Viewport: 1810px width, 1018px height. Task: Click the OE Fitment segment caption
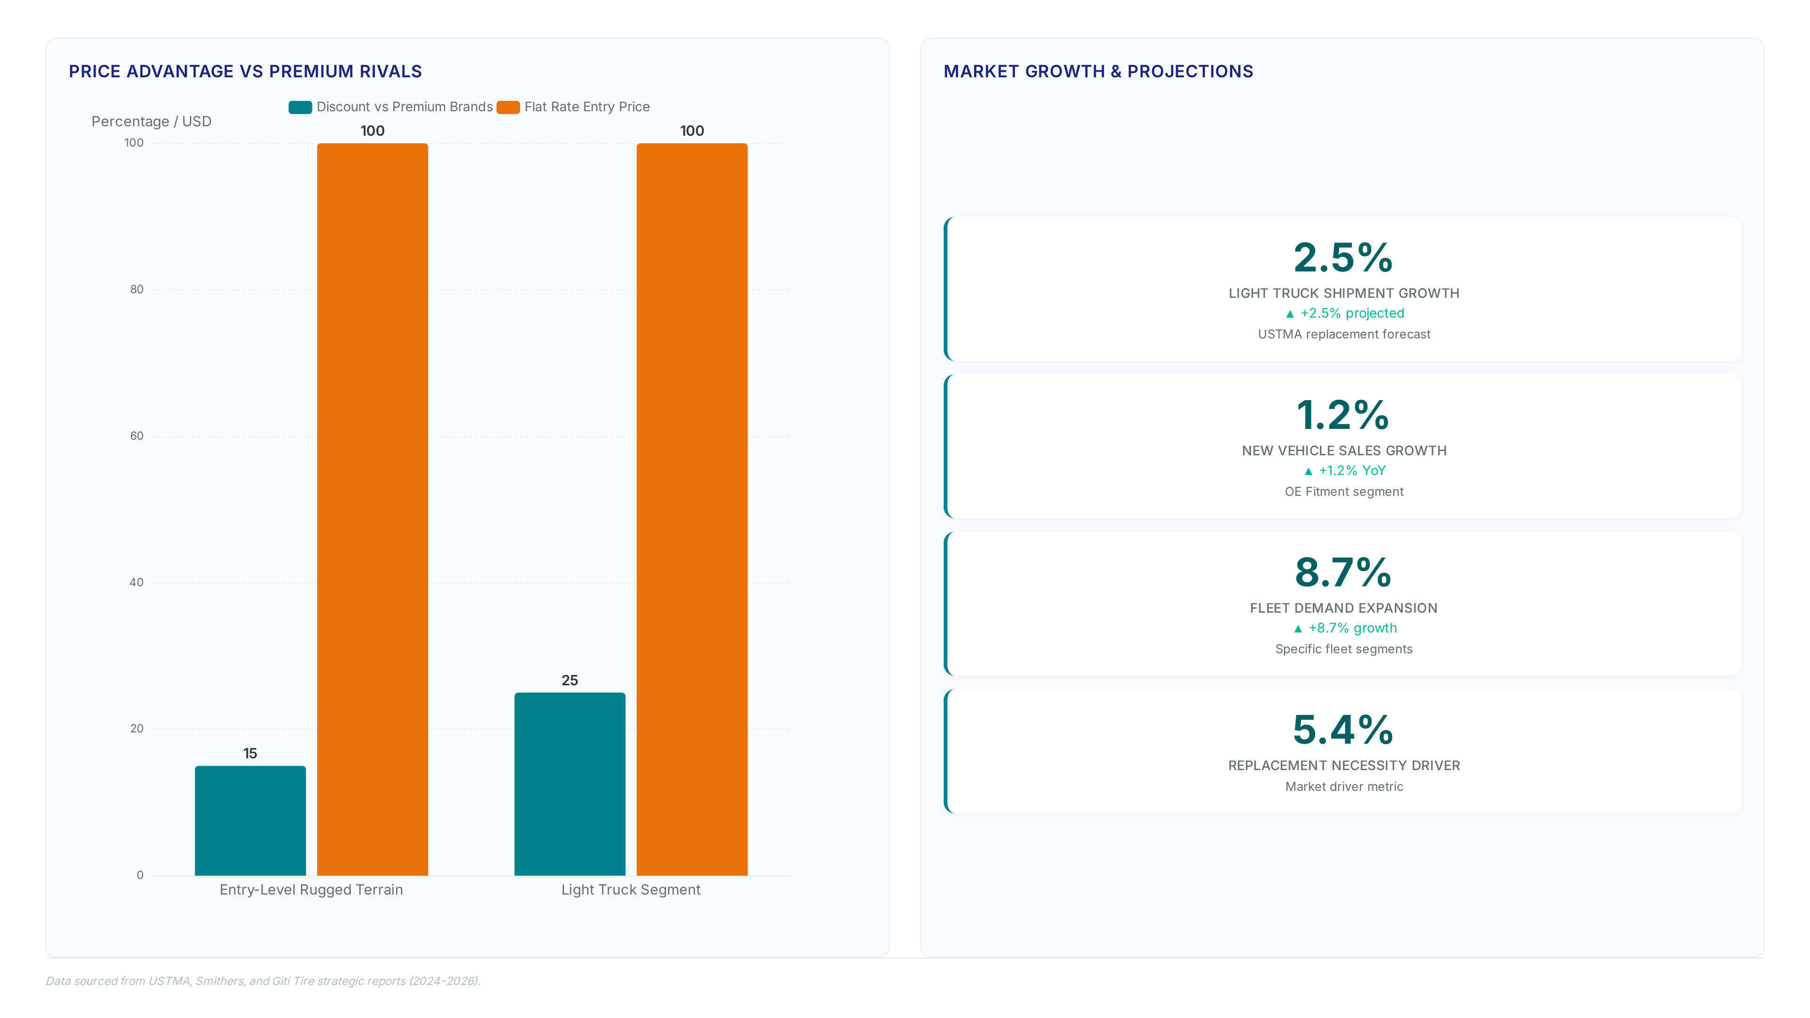coord(1343,492)
